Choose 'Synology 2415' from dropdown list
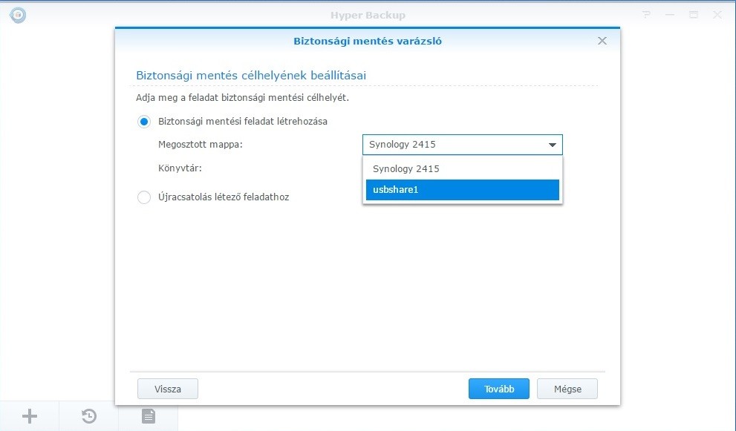Screen dimensions: 736x431 pos(463,169)
